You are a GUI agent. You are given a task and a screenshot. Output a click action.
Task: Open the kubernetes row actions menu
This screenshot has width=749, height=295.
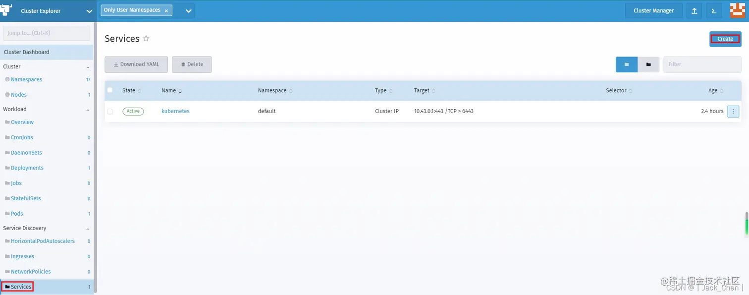(x=733, y=111)
